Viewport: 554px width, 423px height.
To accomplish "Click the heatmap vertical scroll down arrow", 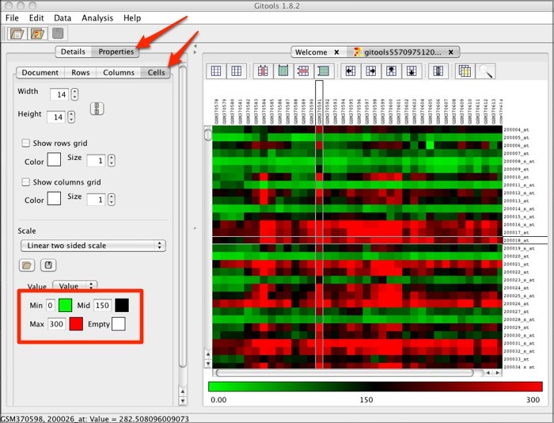I will pos(207,364).
